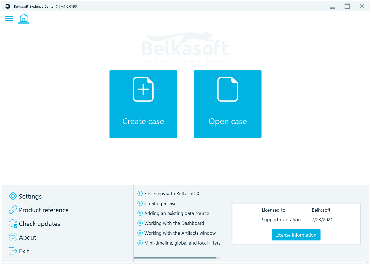Open First steps with Belkasoft X tutorial
The image size is (371, 264).
172,194
